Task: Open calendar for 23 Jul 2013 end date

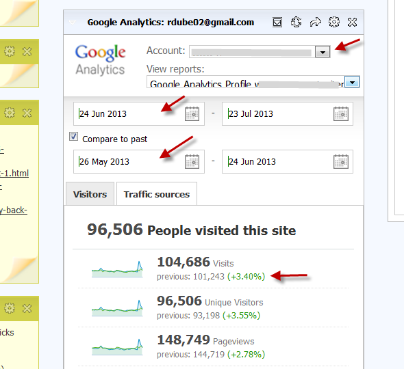Action: pos(341,113)
